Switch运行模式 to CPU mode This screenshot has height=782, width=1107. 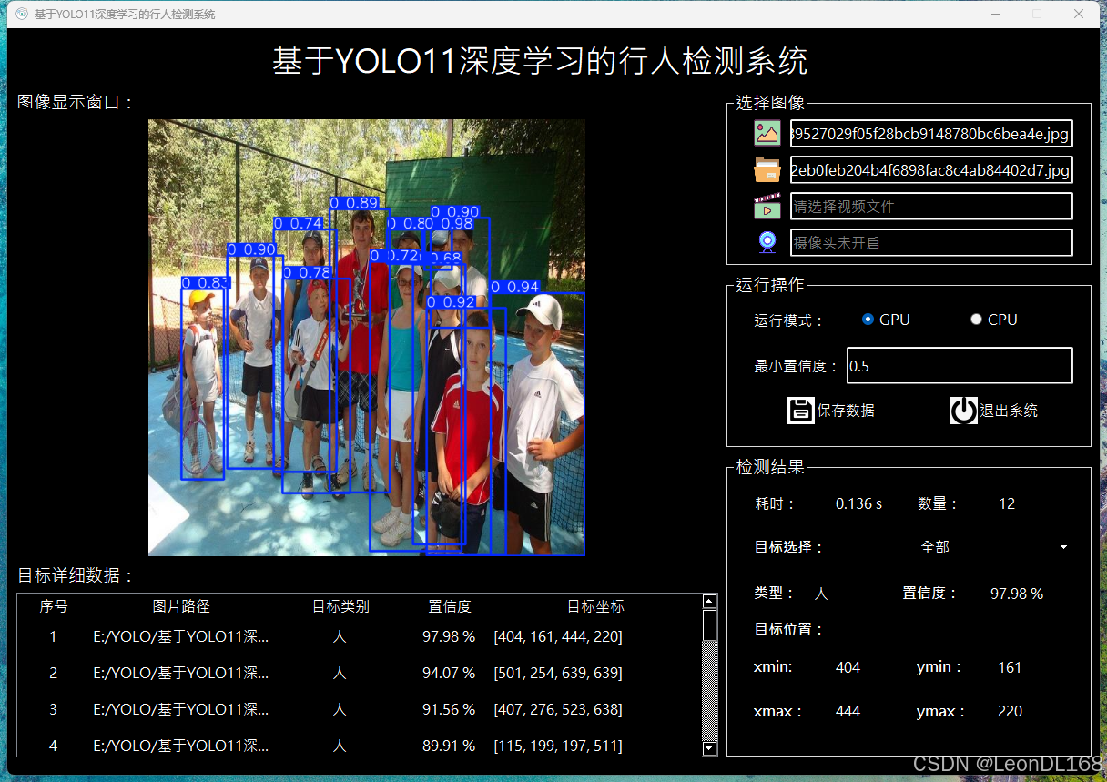976,319
